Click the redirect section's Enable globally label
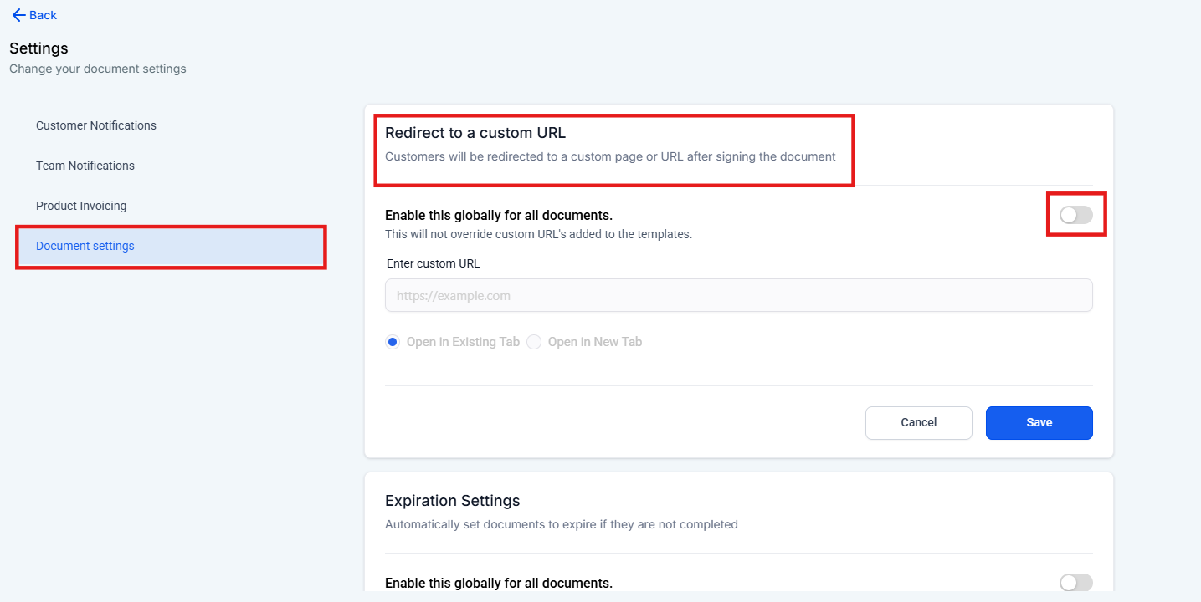 coord(499,215)
